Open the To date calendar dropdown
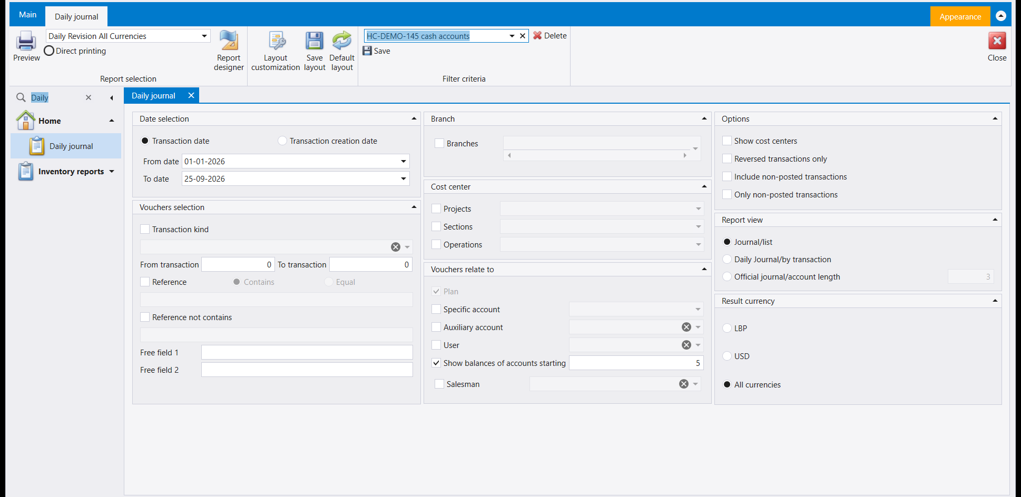 (x=404, y=178)
